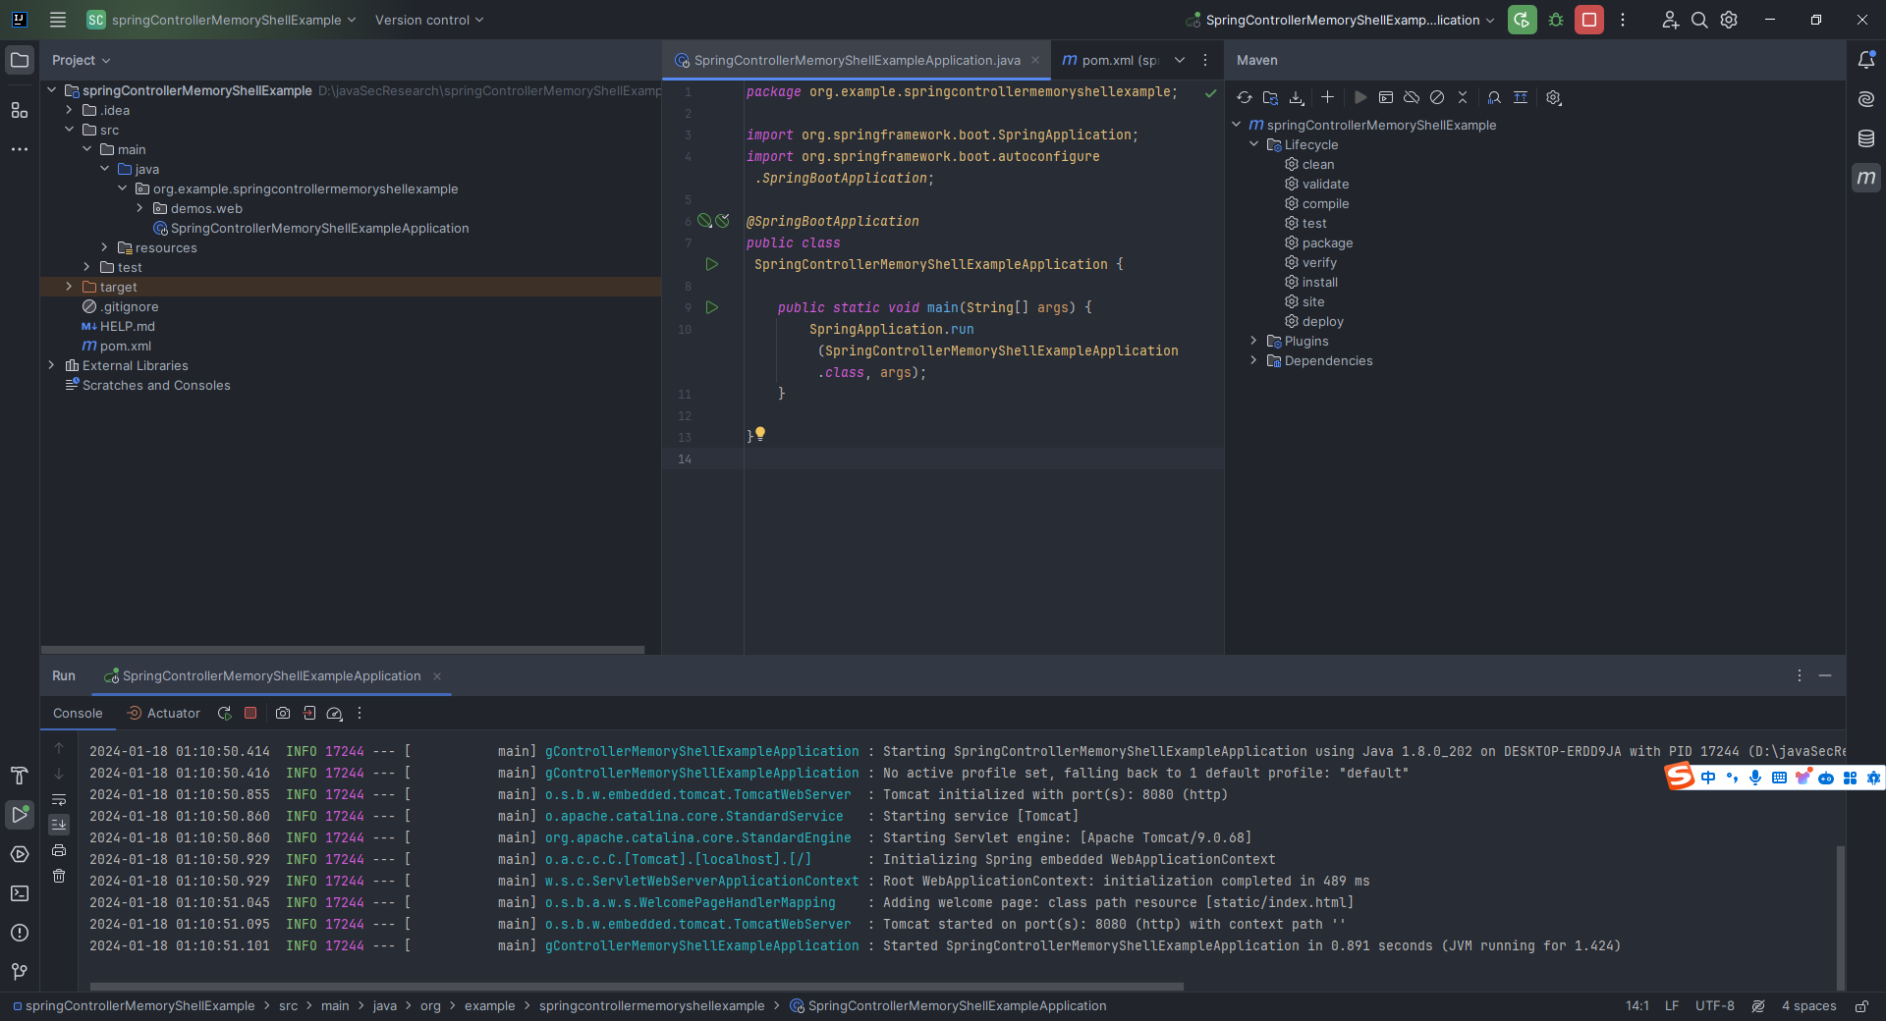Viewport: 1886px width, 1021px height.
Task: Open the main hamburger menu
Action: coord(58,20)
